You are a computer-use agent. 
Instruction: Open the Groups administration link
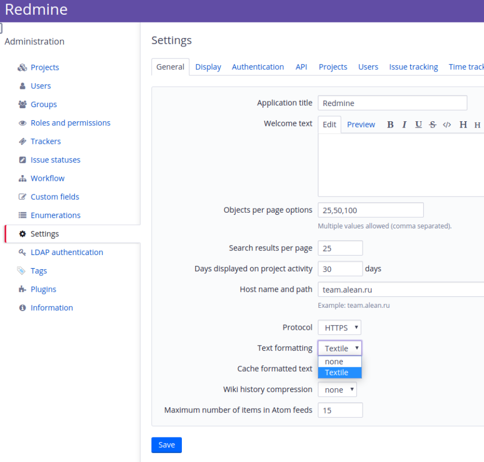(44, 105)
